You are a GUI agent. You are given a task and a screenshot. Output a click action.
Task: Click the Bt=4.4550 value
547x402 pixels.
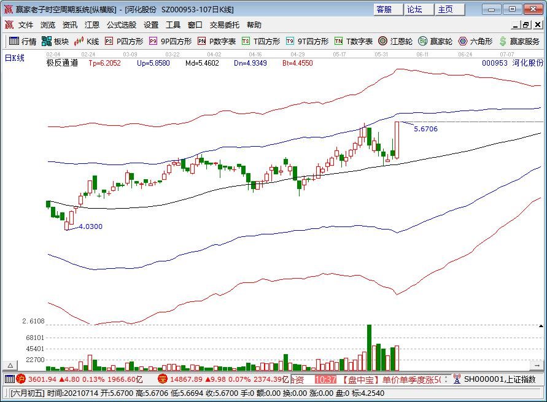(x=298, y=63)
